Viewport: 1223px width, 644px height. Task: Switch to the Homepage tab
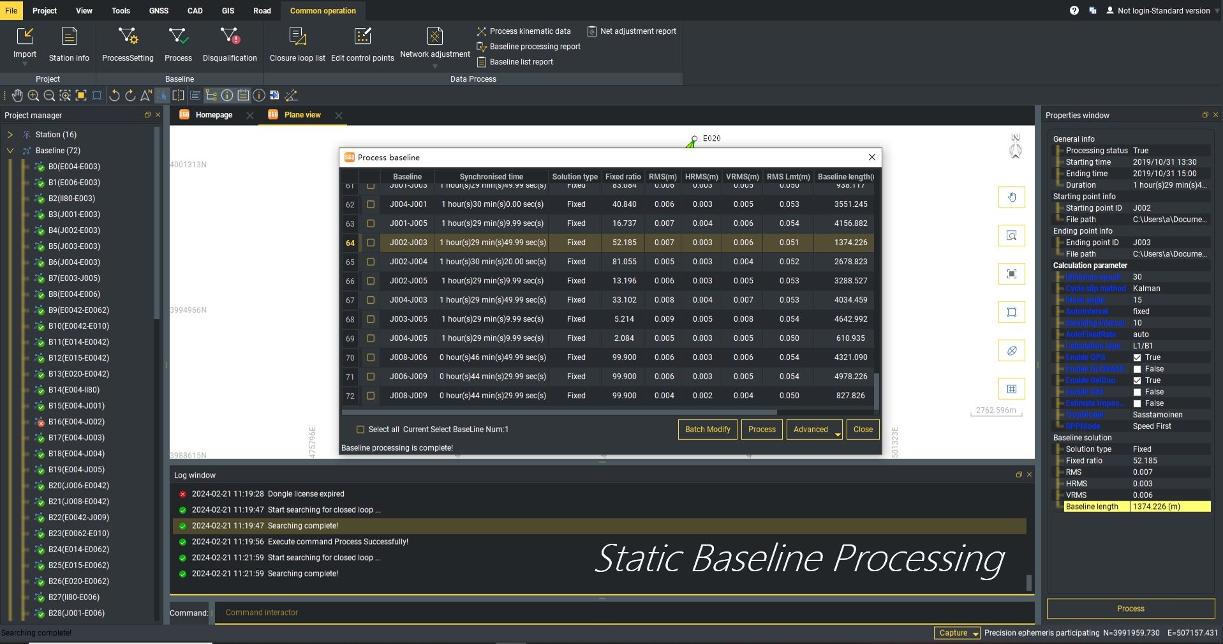click(214, 115)
